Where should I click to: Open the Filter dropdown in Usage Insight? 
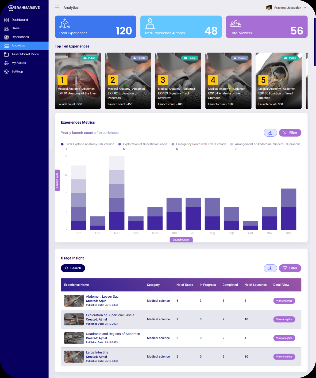(290, 268)
